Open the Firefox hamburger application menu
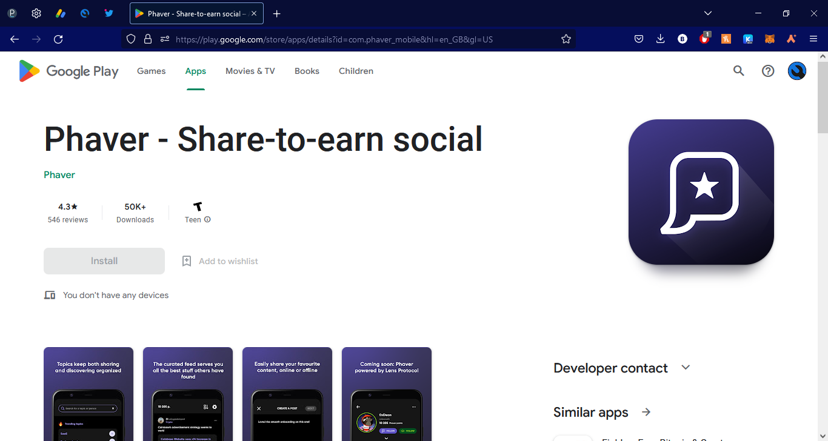This screenshot has width=828, height=441. [813, 39]
